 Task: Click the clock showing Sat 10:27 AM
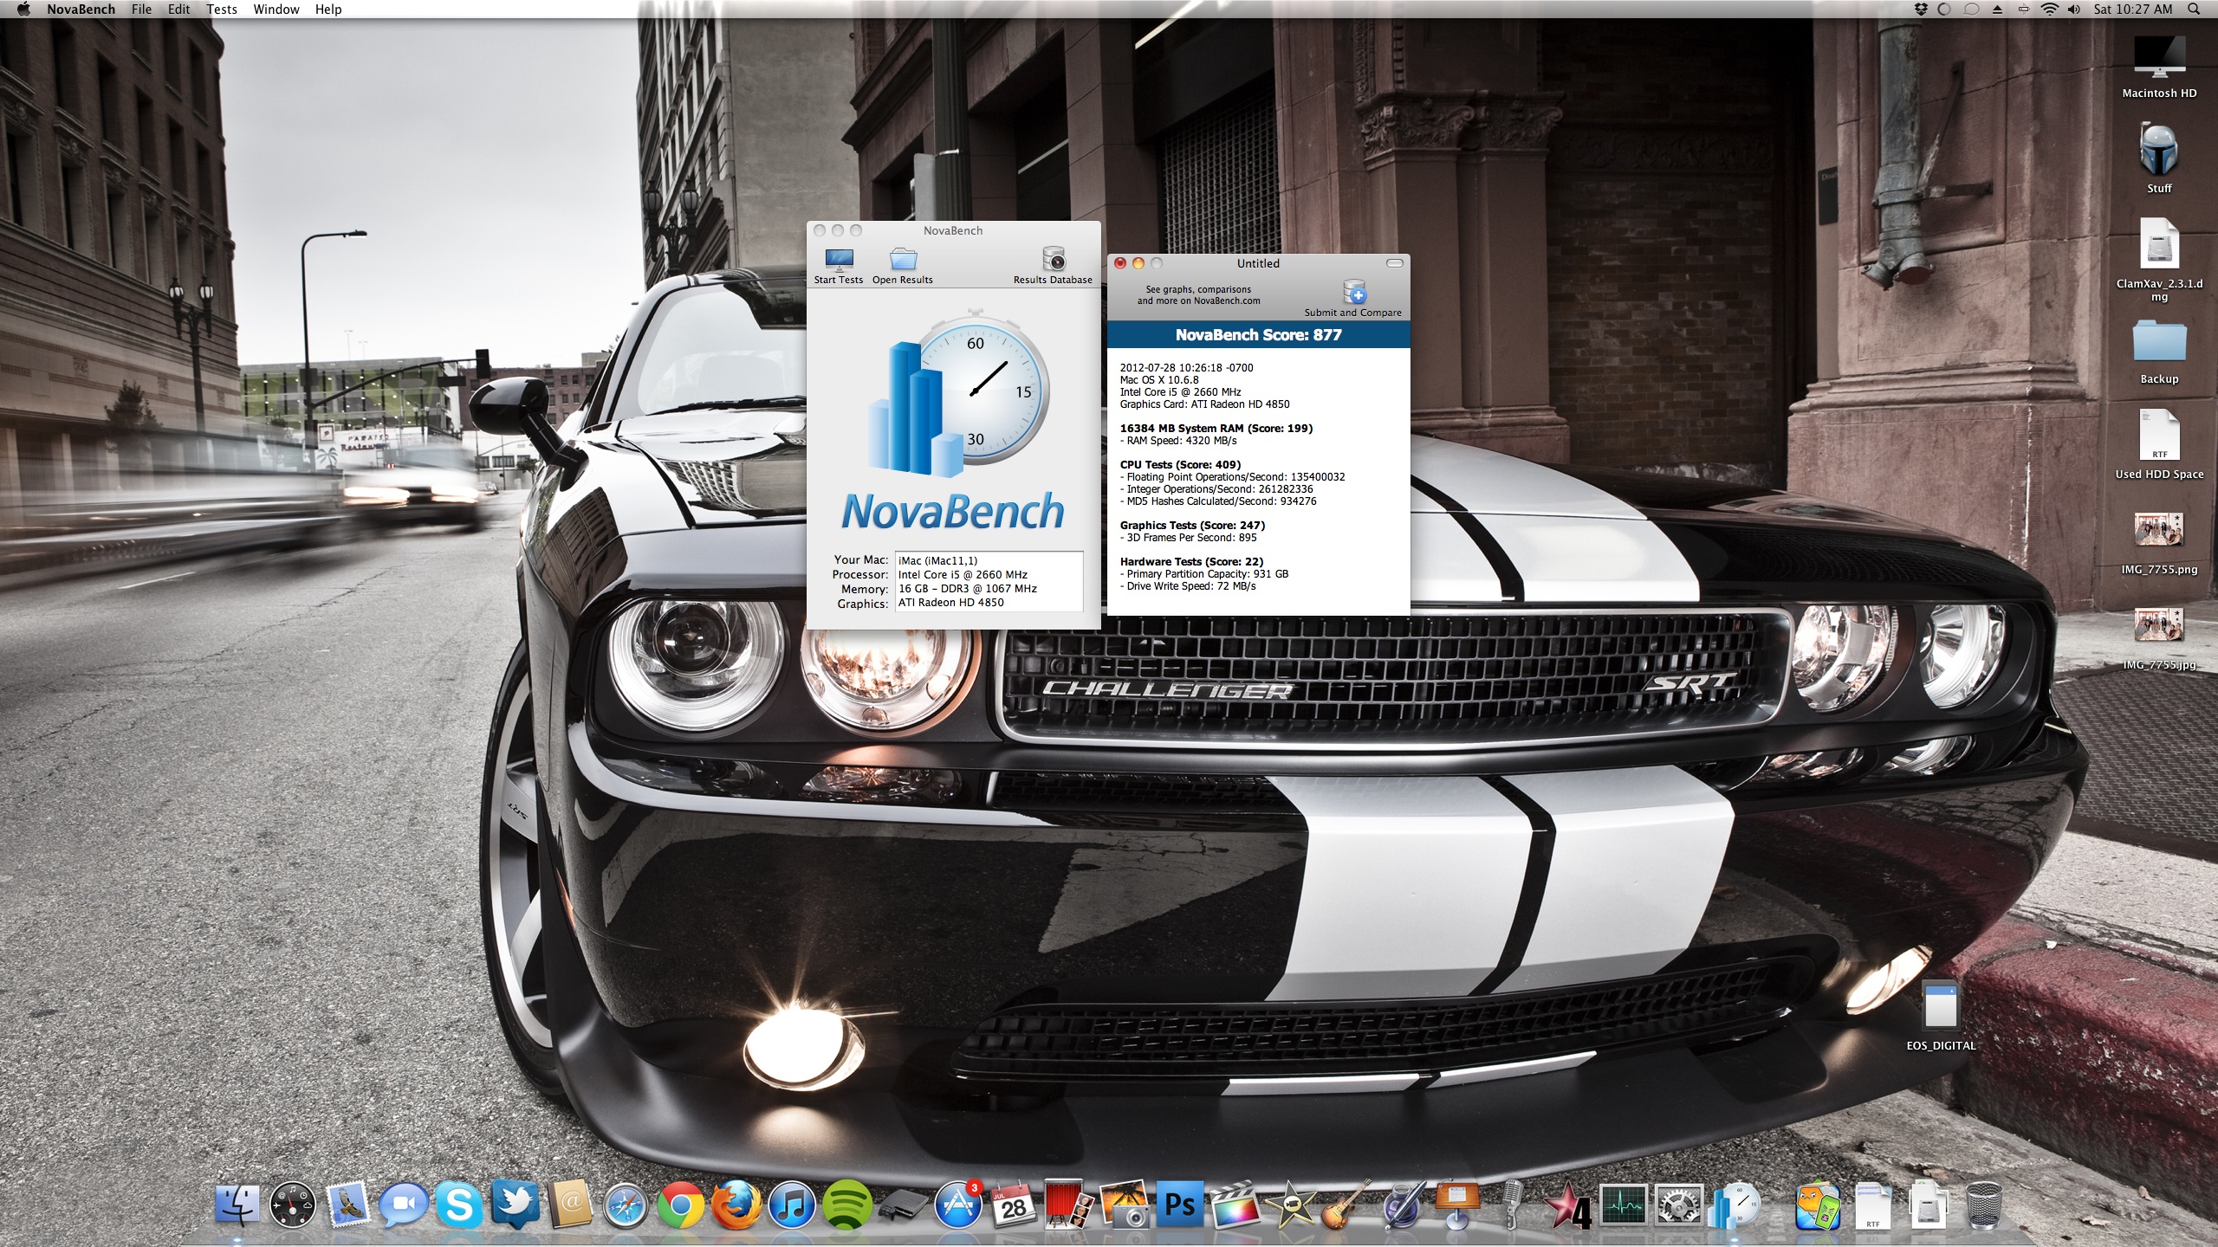point(2132,10)
